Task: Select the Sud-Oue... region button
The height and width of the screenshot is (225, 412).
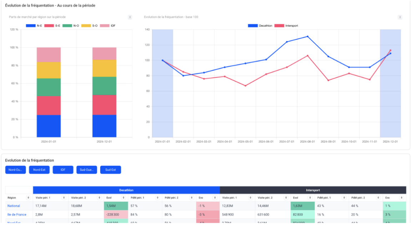Action: [87, 170]
